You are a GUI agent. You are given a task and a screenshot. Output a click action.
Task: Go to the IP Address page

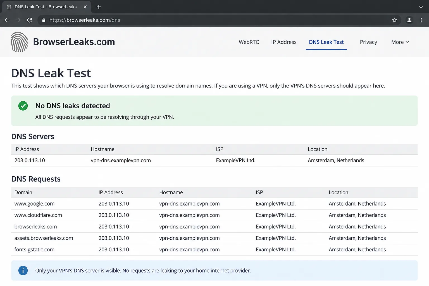[284, 42]
